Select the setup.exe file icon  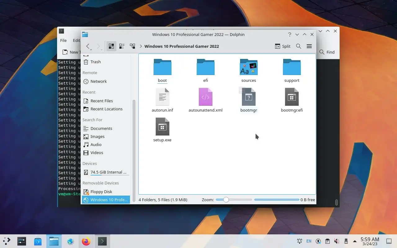[162, 126]
